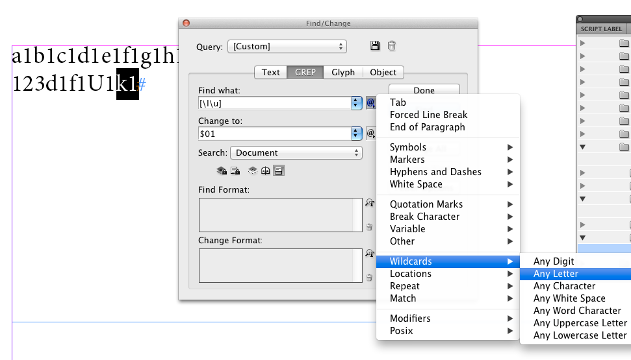
Task: Expand the Locations submenu
Action: coord(448,274)
